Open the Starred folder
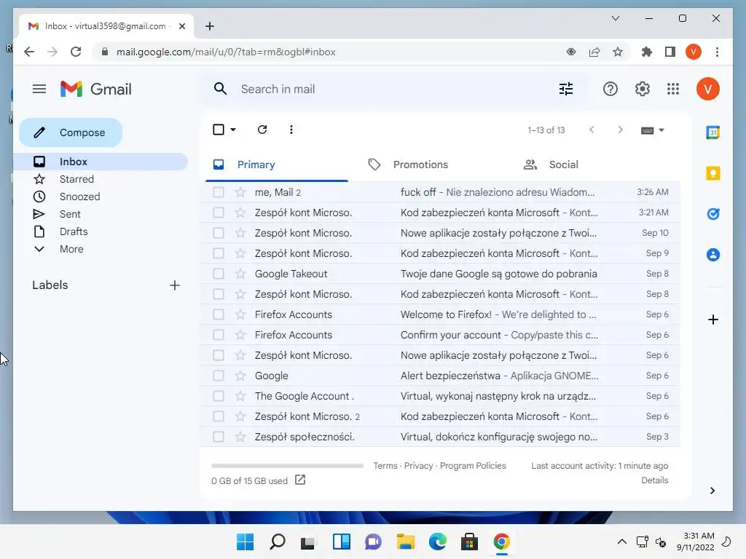 pos(76,179)
